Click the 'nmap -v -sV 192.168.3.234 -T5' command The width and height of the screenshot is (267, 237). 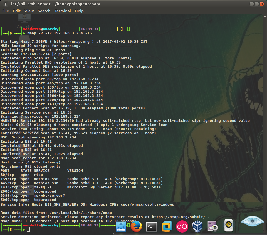[x=60, y=33]
